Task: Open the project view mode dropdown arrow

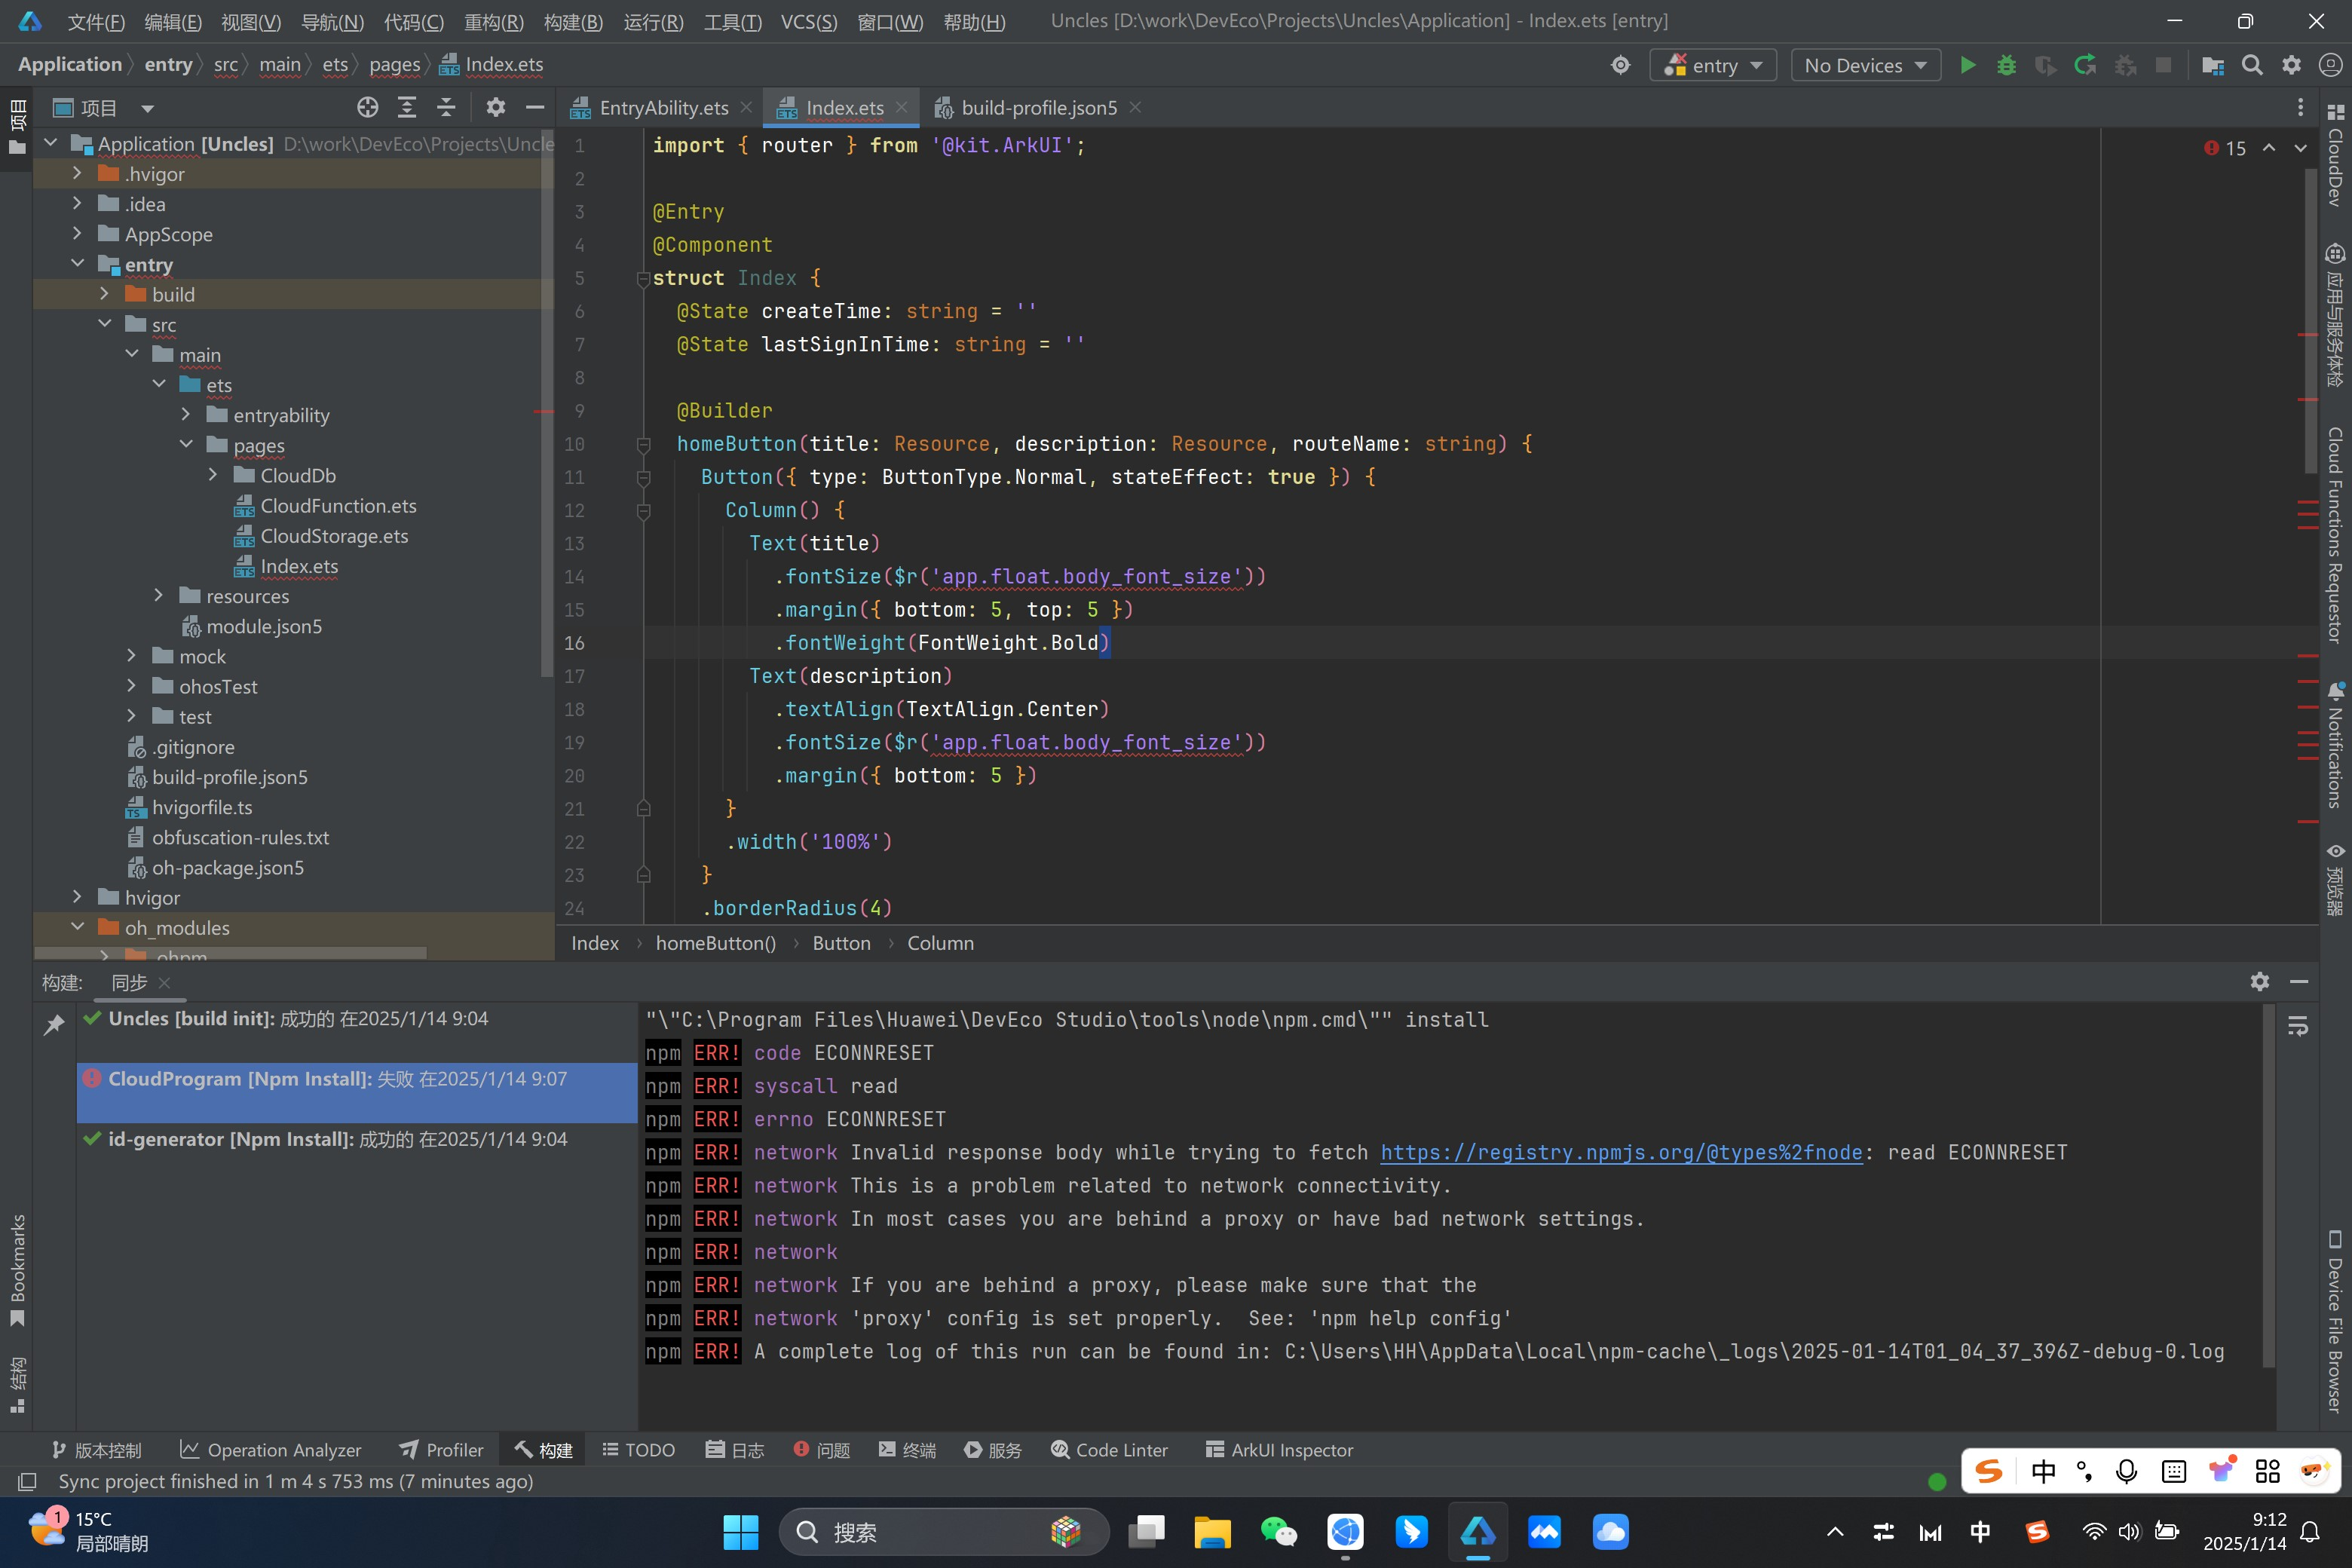Action: pos(147,108)
